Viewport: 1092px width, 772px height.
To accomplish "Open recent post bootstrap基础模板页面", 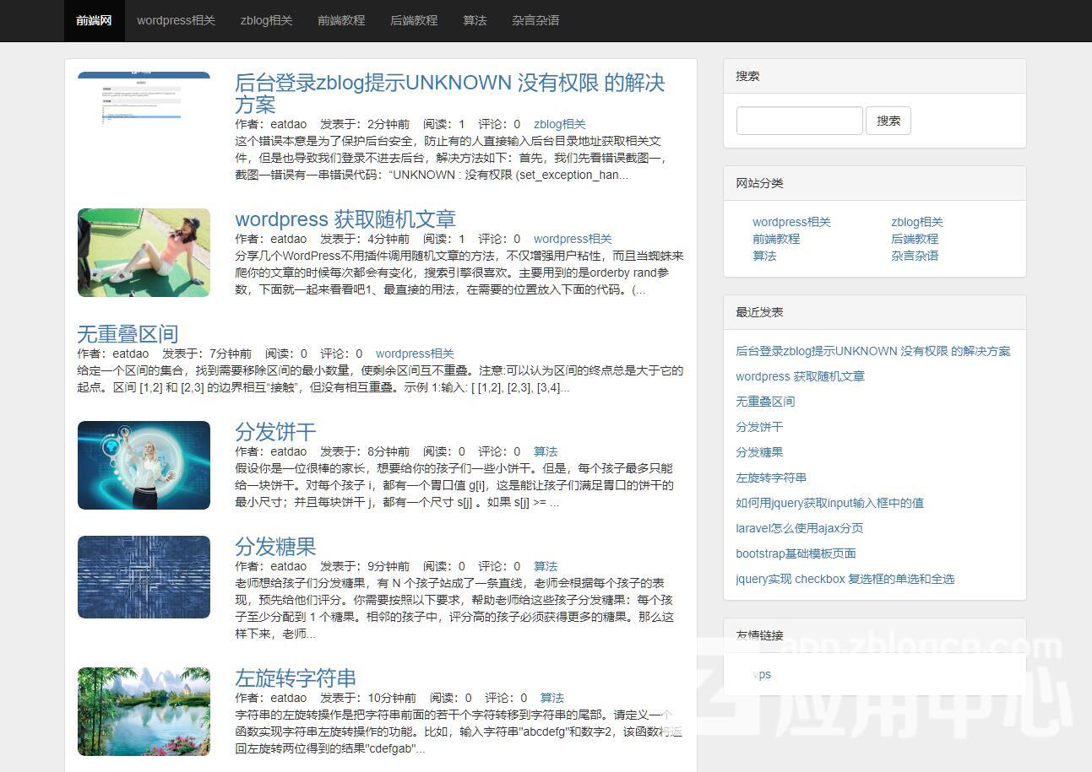I will pos(796,553).
